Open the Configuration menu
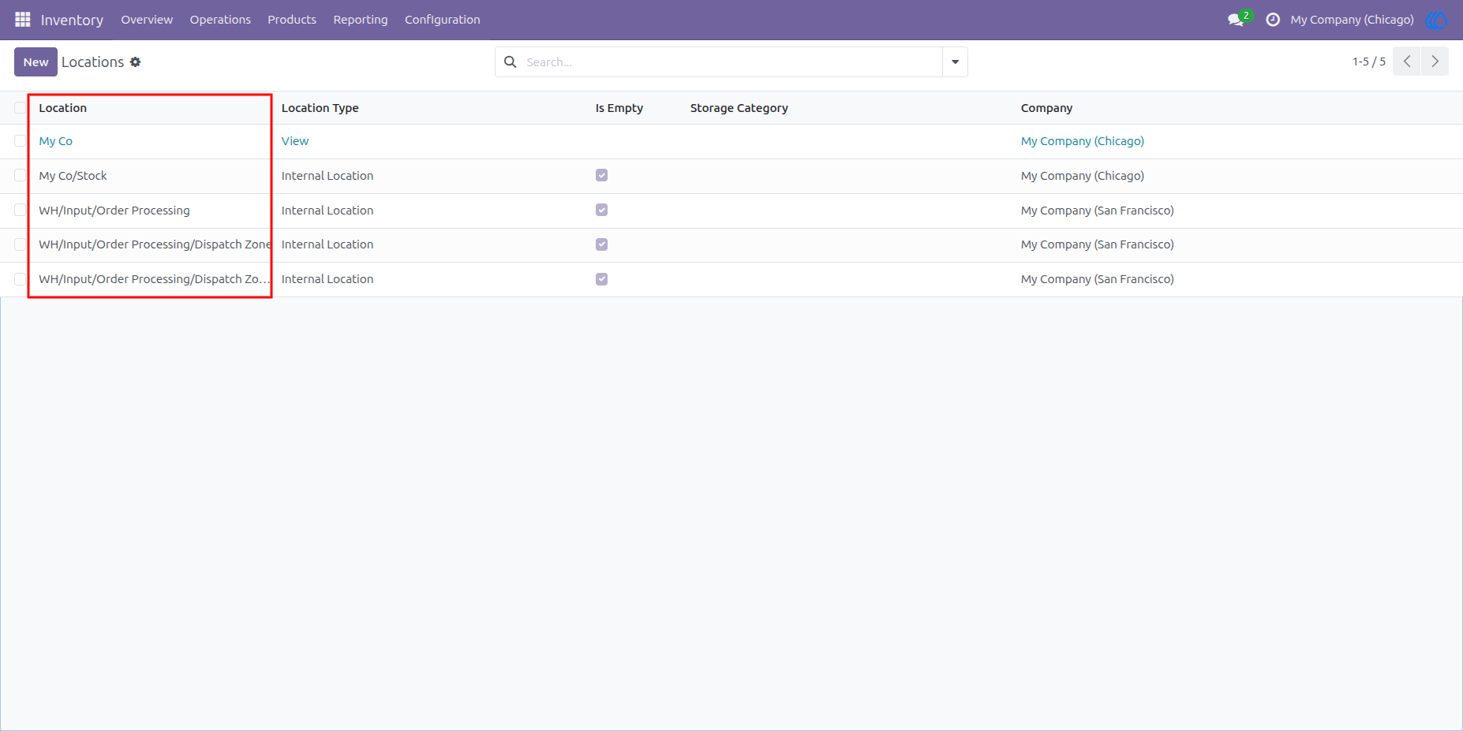 tap(443, 20)
